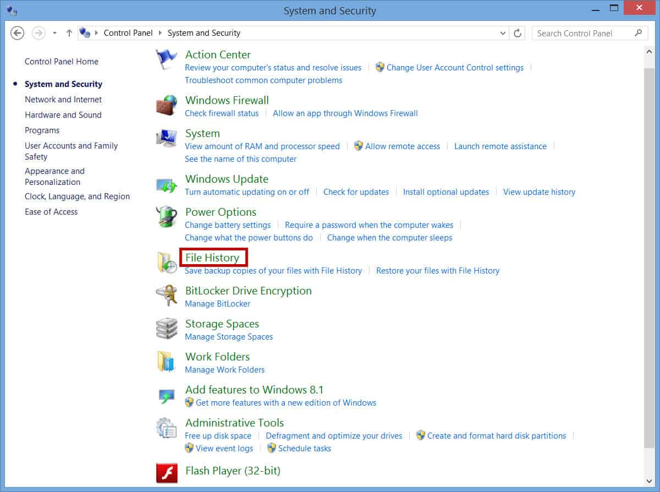660x492 pixels.
Task: Go back with the Back arrow button
Action: click(18, 33)
